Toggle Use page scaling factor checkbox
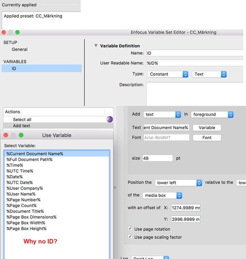Image resolution: width=246 pixels, height=259 pixels. click(130, 237)
